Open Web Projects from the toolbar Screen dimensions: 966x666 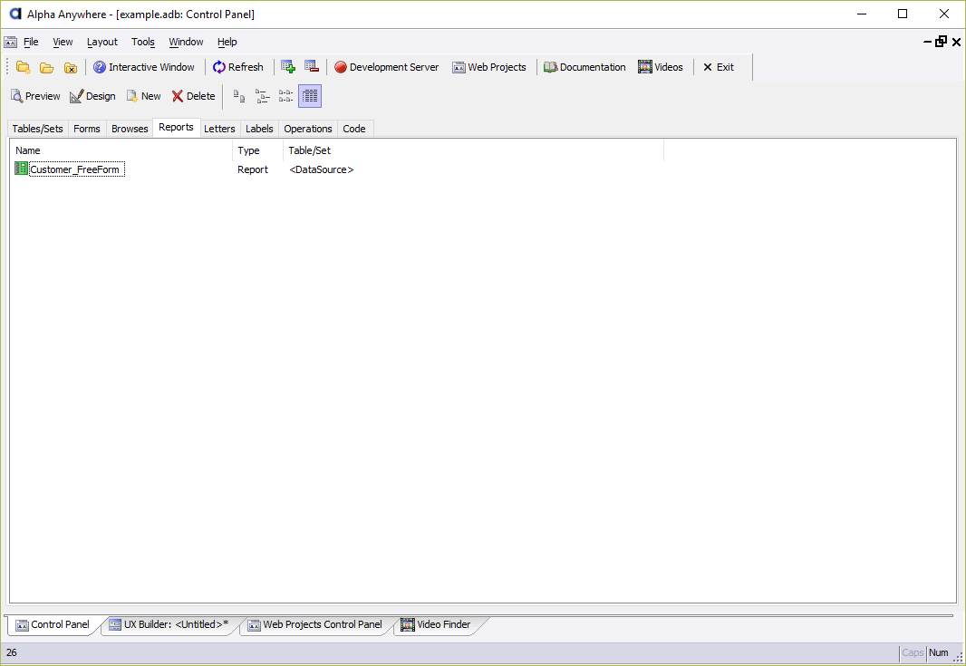pos(489,67)
